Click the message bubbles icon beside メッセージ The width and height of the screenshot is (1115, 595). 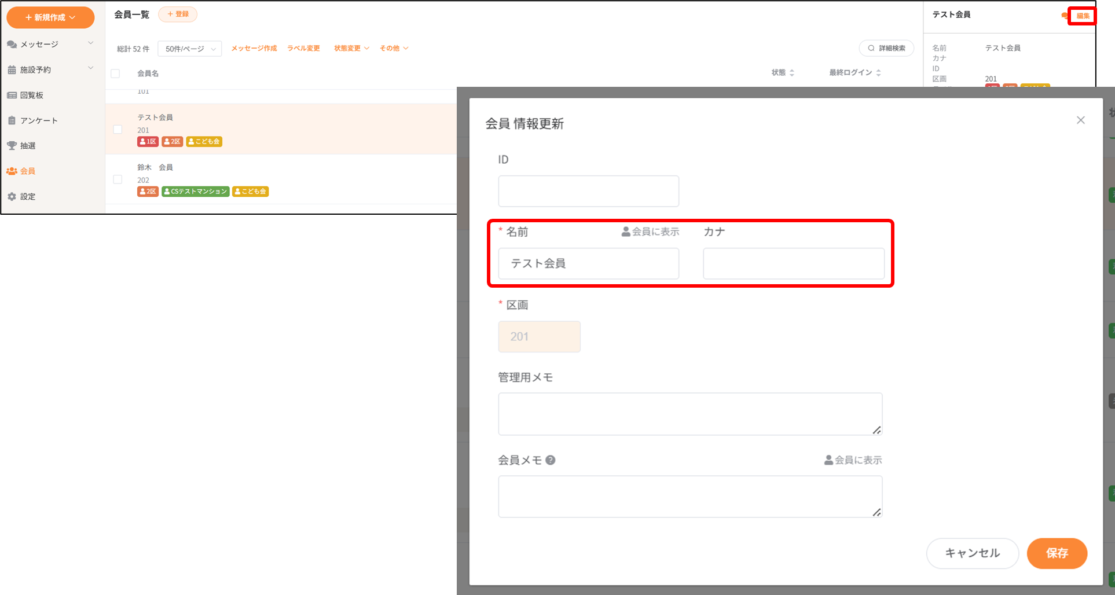tap(12, 44)
